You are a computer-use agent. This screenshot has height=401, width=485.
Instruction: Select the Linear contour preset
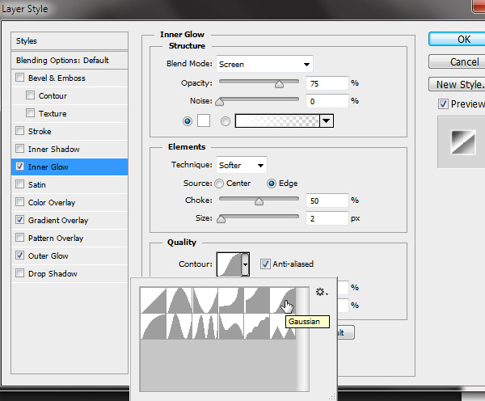(153, 301)
